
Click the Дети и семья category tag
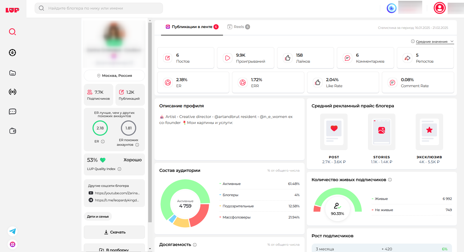[98, 217]
